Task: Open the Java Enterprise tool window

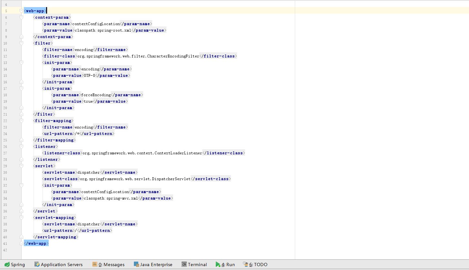Action: coord(153,265)
